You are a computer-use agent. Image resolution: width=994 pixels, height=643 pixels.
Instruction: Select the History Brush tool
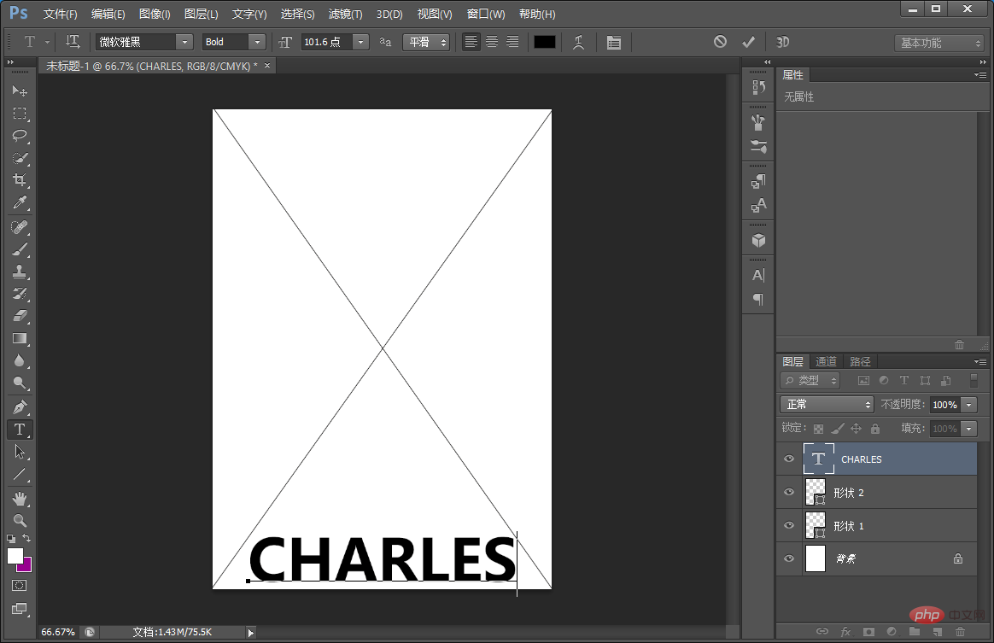(20, 294)
